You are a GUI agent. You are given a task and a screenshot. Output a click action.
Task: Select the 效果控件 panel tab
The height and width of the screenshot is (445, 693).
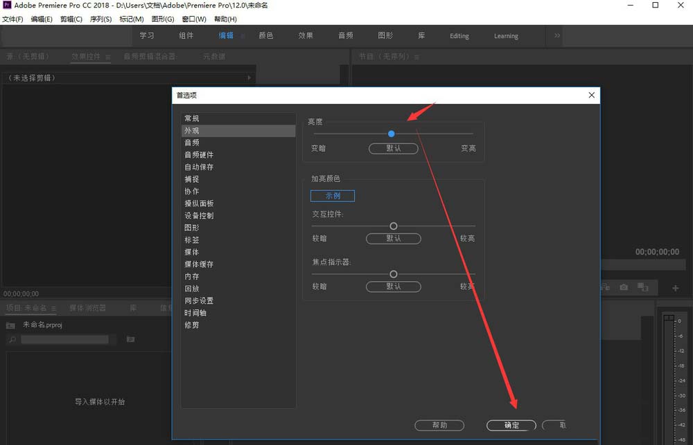coord(86,57)
